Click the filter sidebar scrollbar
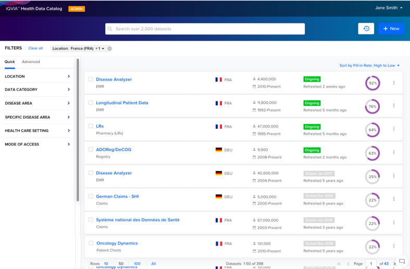410x269 pixels. pos(78,130)
